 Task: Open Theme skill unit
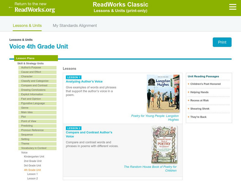click(37, 144)
